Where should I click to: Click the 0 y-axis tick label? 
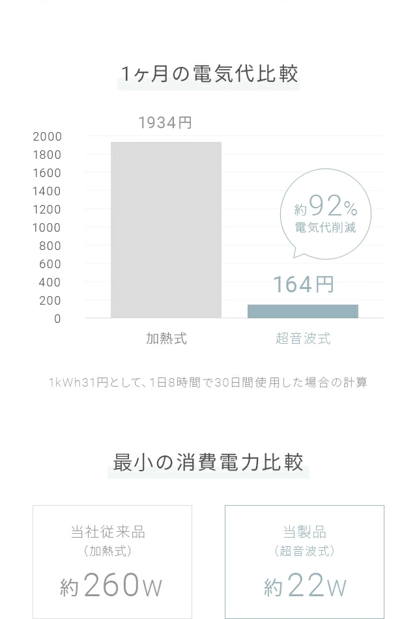coord(58,319)
